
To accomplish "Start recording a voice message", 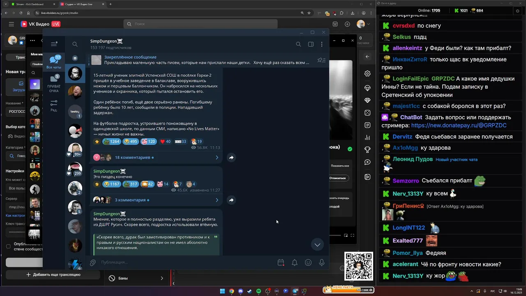I will click(x=322, y=262).
